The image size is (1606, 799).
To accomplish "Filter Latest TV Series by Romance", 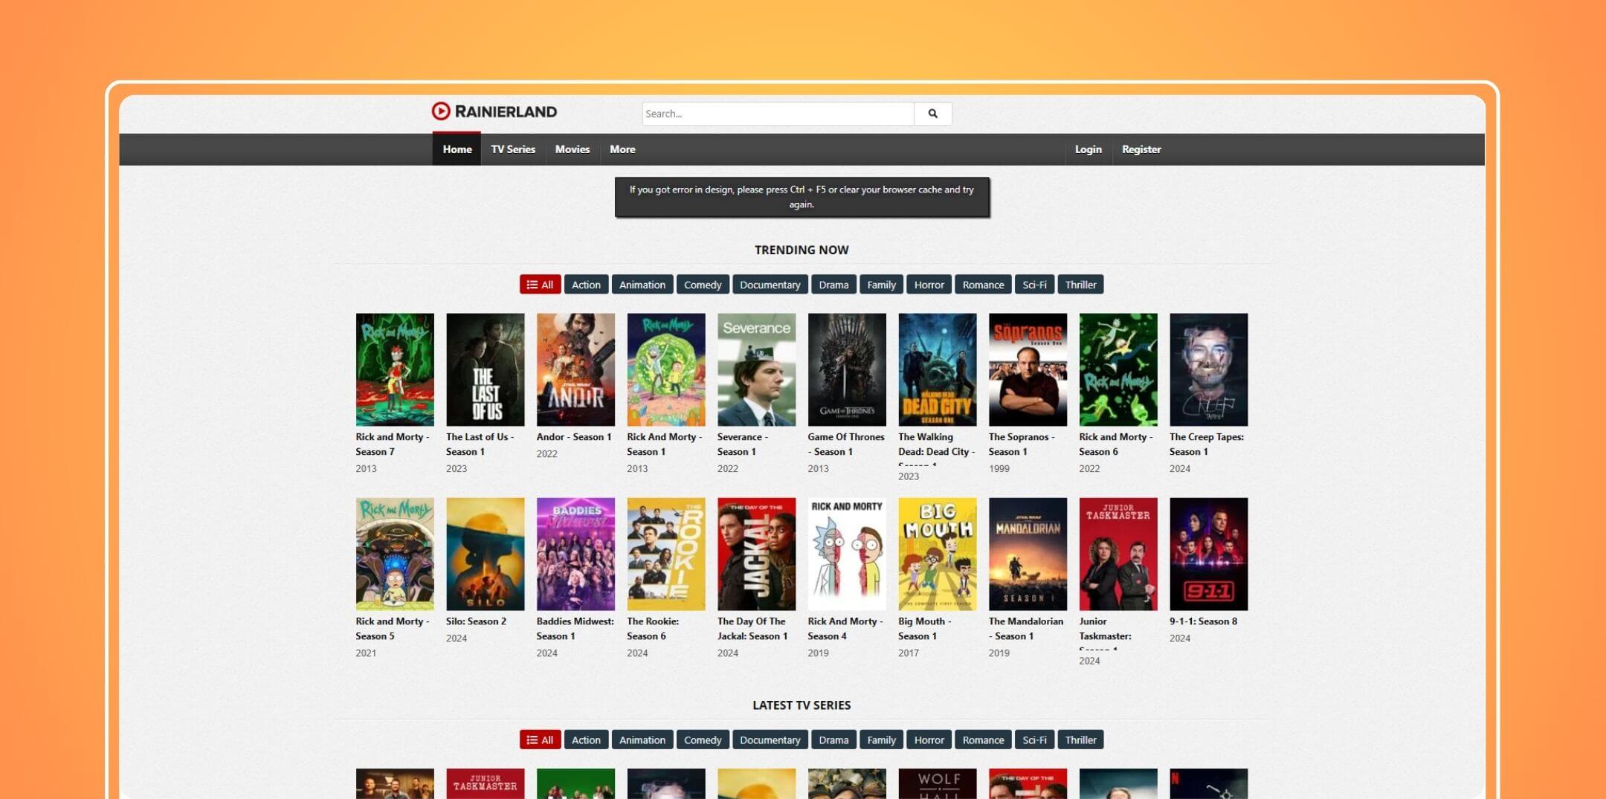I will point(983,740).
